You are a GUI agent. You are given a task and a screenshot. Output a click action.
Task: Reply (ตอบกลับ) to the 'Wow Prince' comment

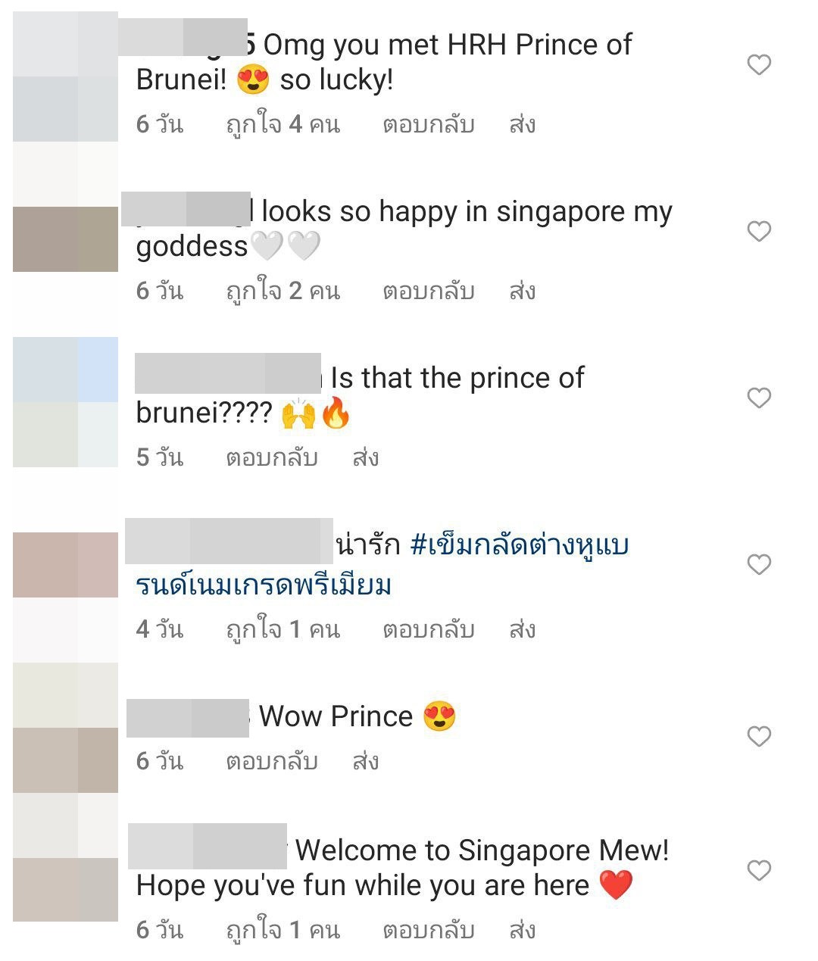coord(272,761)
